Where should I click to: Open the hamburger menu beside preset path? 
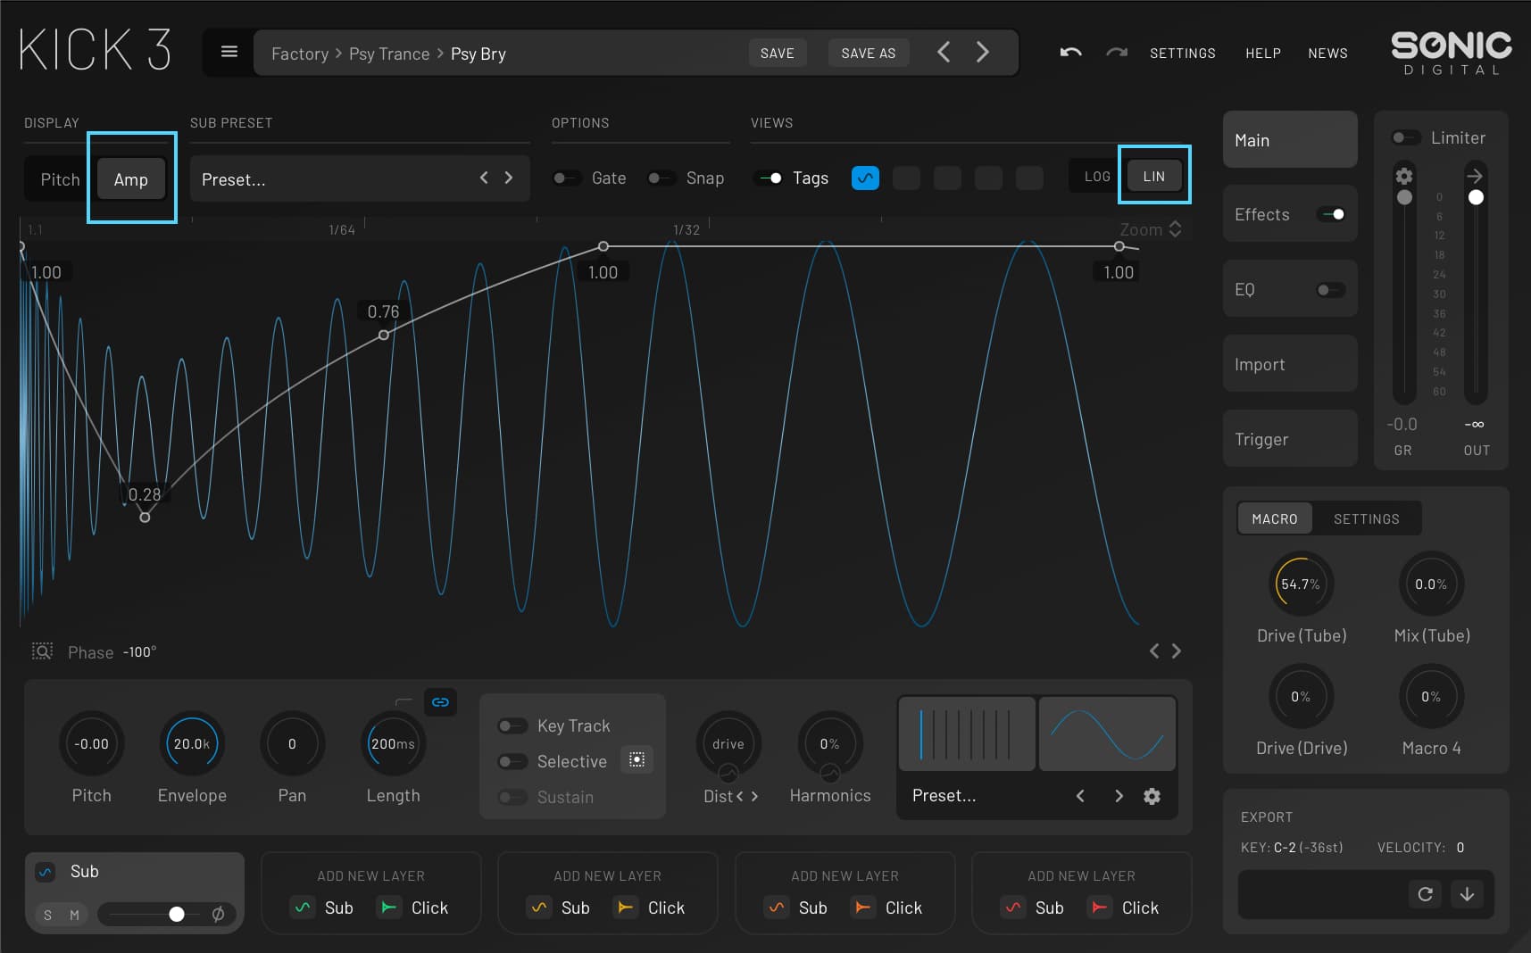[229, 52]
